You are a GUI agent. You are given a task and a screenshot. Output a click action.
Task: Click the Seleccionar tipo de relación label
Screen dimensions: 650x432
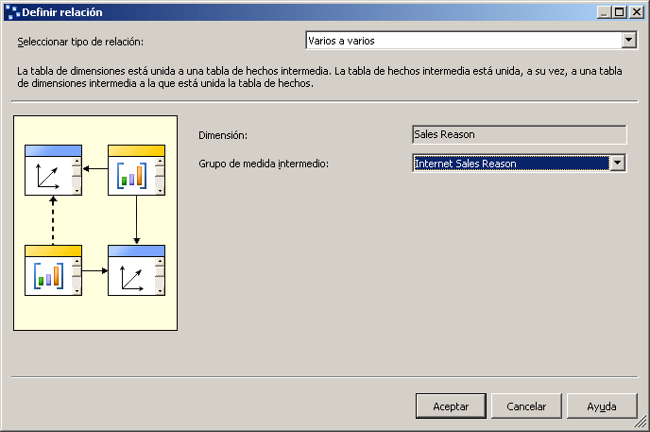click(x=80, y=42)
